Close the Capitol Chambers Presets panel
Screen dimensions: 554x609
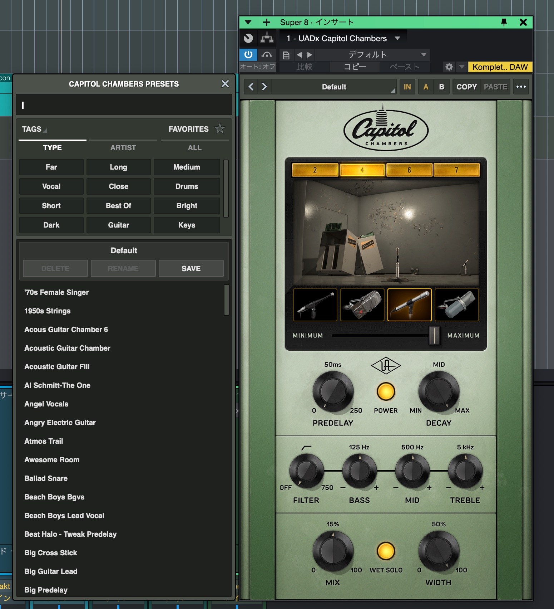pos(225,84)
